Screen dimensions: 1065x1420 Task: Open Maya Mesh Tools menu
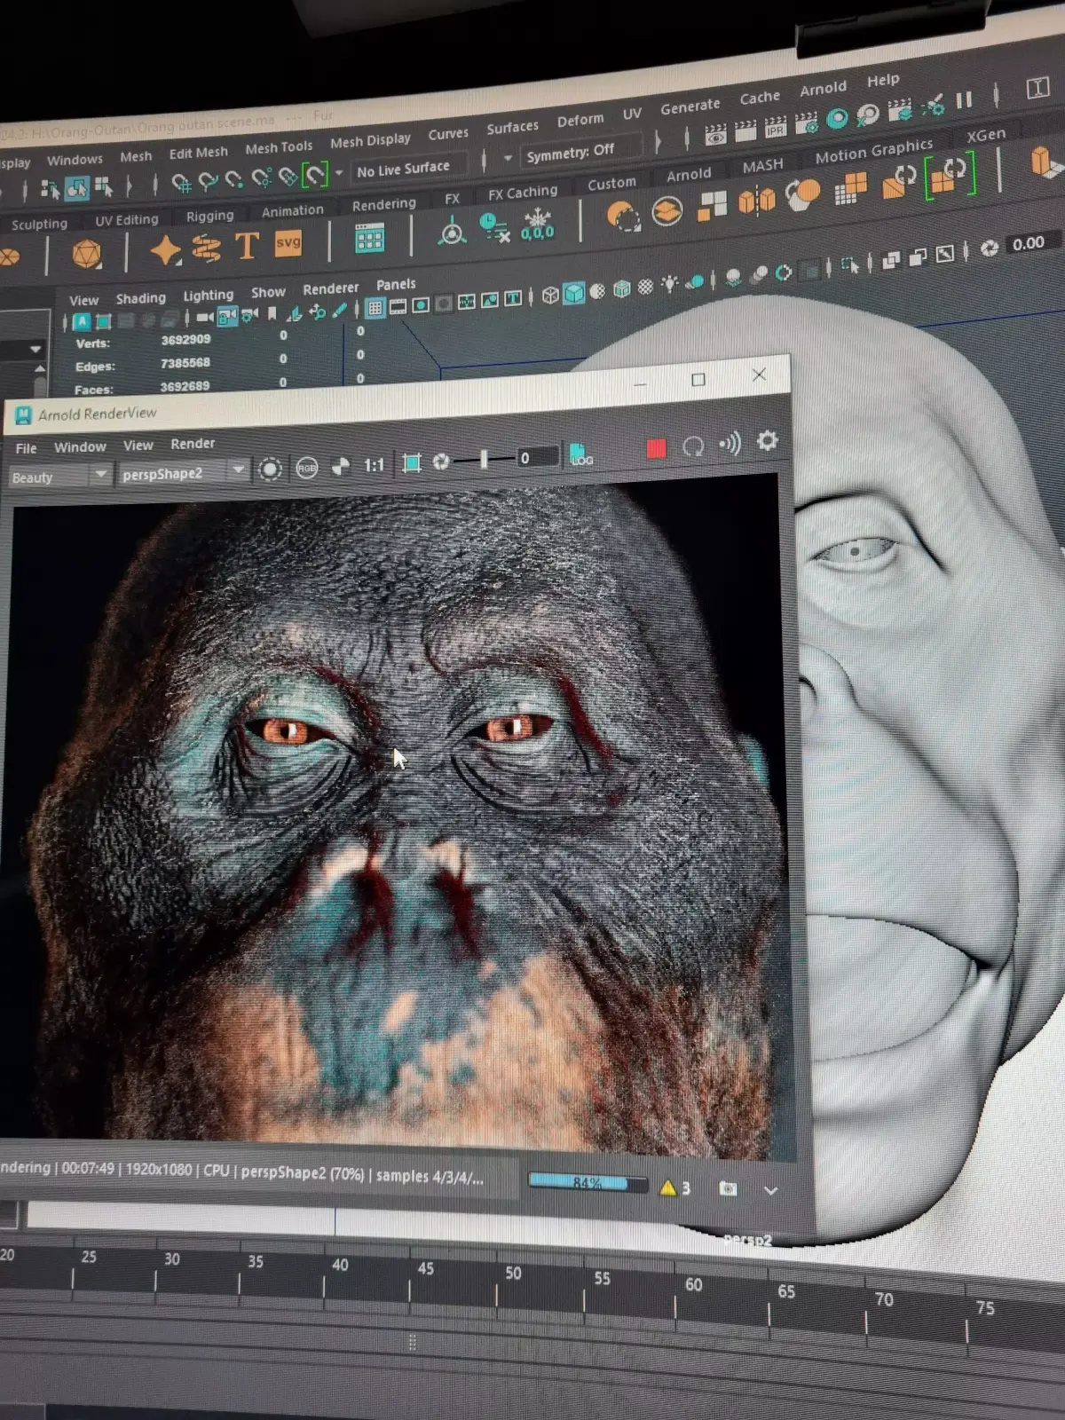pyautogui.click(x=279, y=148)
